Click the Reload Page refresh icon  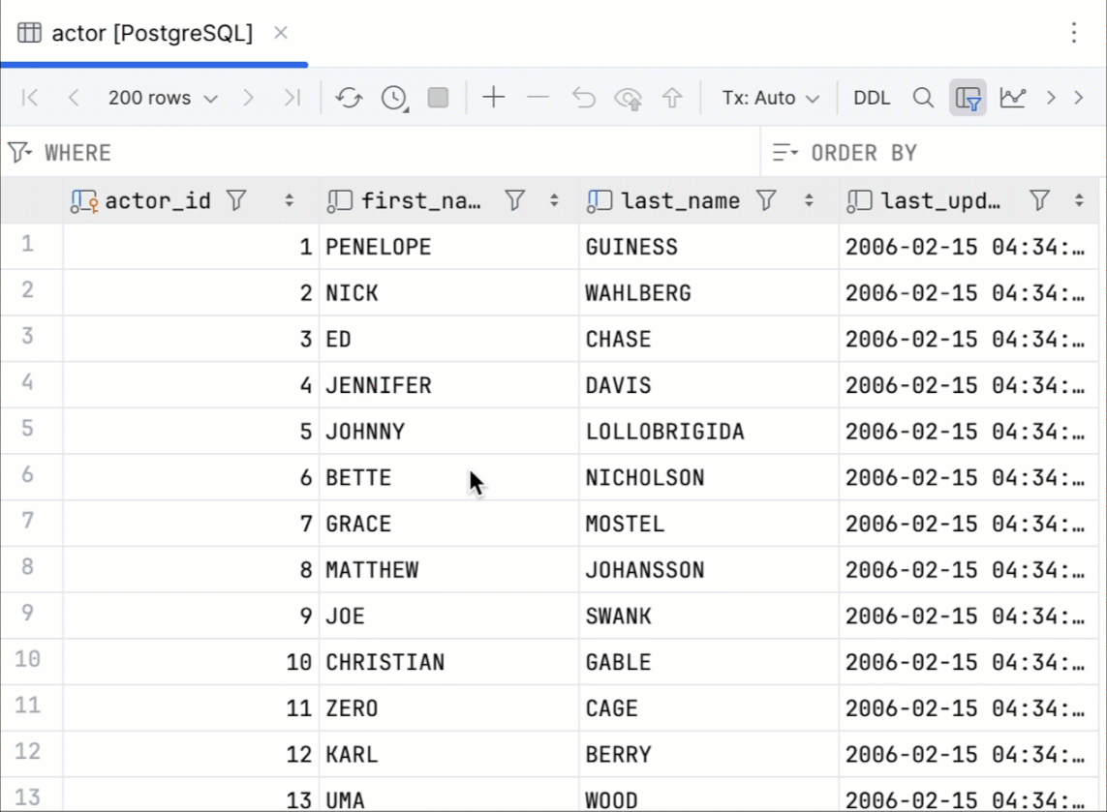(349, 98)
